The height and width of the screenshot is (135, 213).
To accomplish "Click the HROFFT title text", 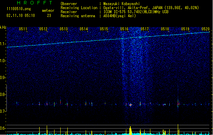I will pyautogui.click(x=35, y=3).
